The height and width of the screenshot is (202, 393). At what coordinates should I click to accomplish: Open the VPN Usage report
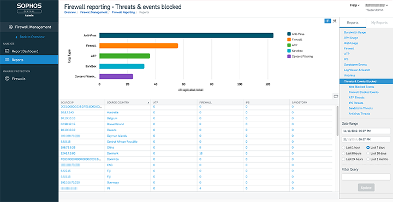pos(351,38)
